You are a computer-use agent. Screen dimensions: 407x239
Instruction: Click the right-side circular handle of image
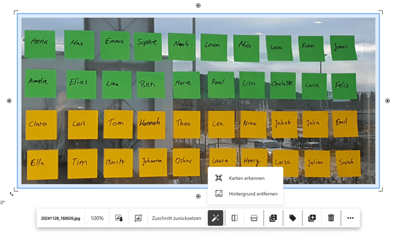(387, 101)
